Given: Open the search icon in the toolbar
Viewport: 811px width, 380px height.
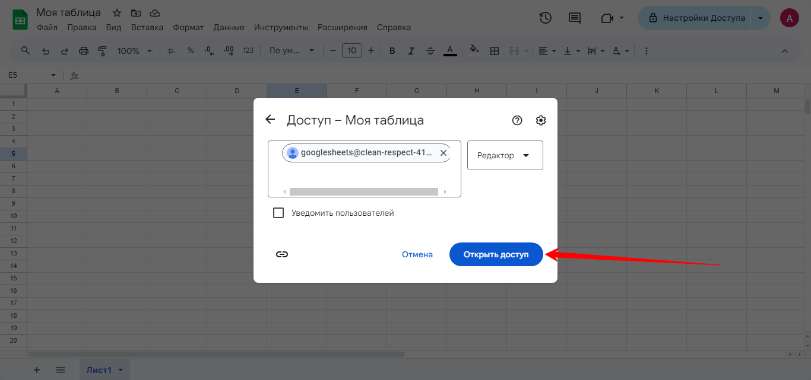Looking at the screenshot, I should click(25, 50).
